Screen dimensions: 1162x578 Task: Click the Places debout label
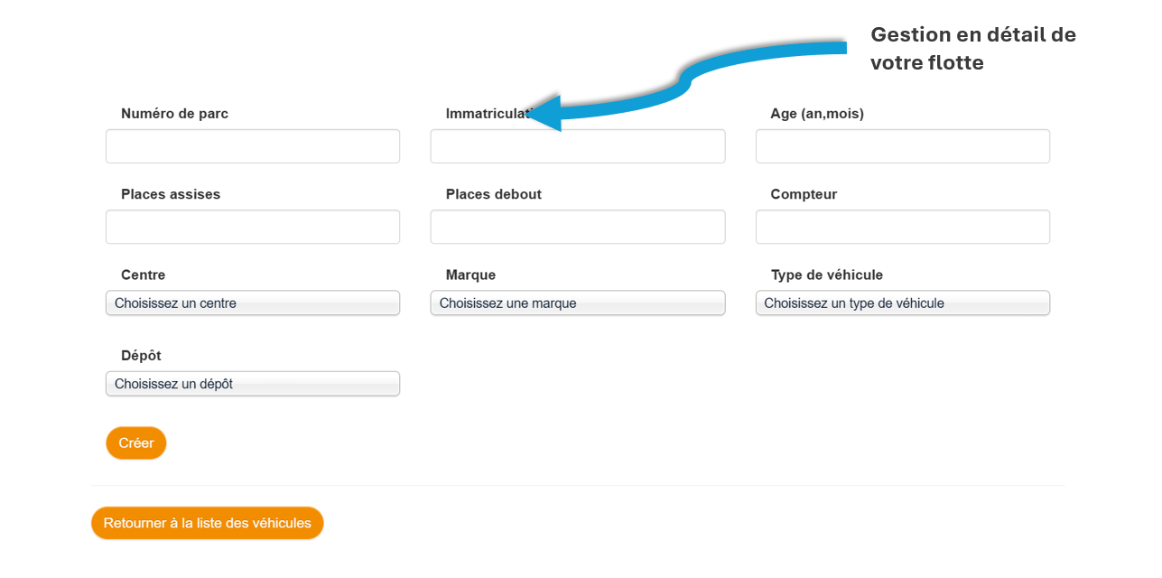pyautogui.click(x=493, y=194)
